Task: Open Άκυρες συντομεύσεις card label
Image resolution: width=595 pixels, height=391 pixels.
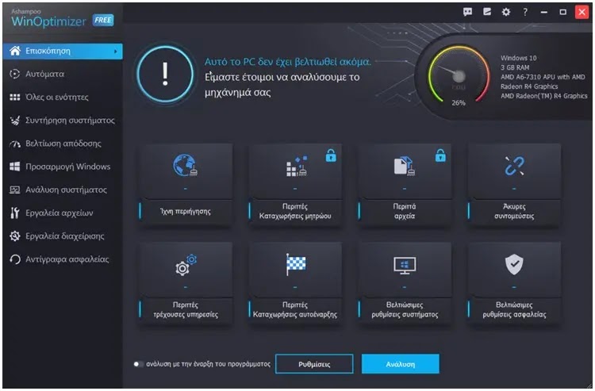Action: (x=514, y=211)
